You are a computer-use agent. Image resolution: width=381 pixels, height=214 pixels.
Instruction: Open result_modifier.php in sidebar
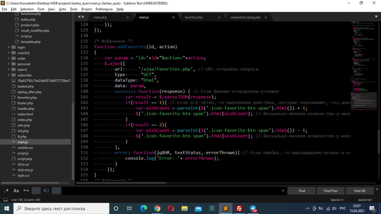tap(35, 31)
